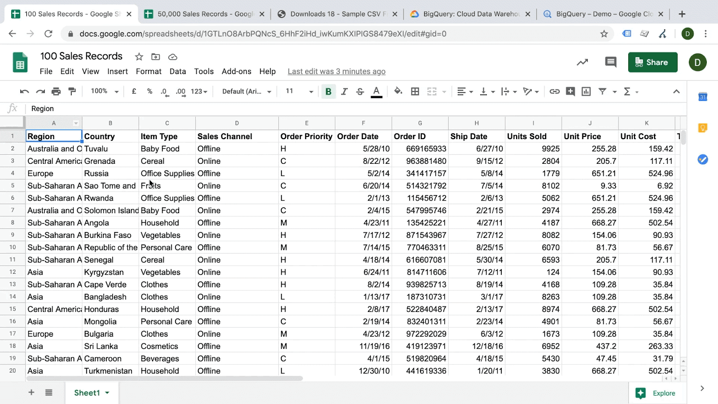This screenshot has width=718, height=404.
Task: Apply borders to selected cells
Action: click(x=415, y=91)
